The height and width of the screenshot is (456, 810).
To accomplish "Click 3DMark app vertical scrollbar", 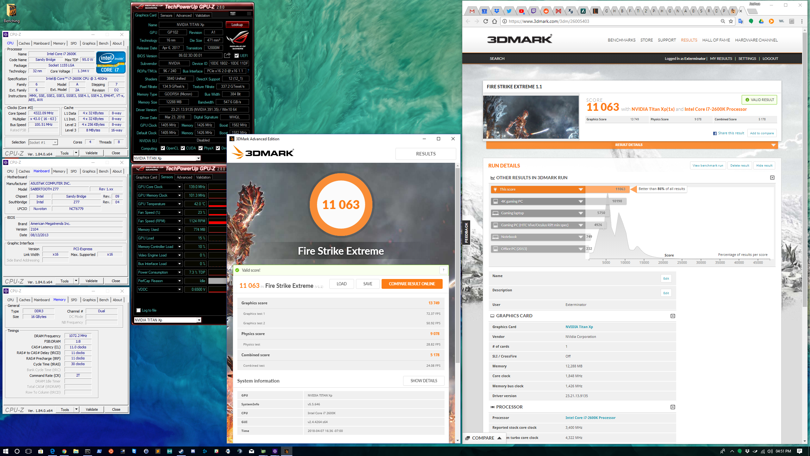I will tap(458, 265).
